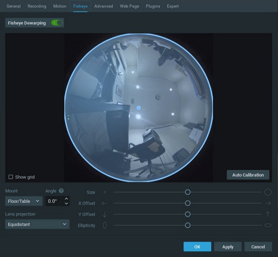Screen dimensions: 278x257
Task: Click the Apply button
Action: 228,247
